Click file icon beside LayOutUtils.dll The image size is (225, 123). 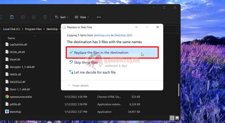(7, 44)
